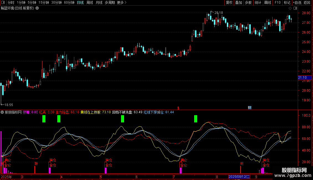
Task: Select the 黄线在上持股 value label
Action: click(96, 112)
